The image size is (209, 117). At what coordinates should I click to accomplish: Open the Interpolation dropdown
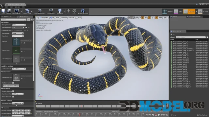[18, 33]
